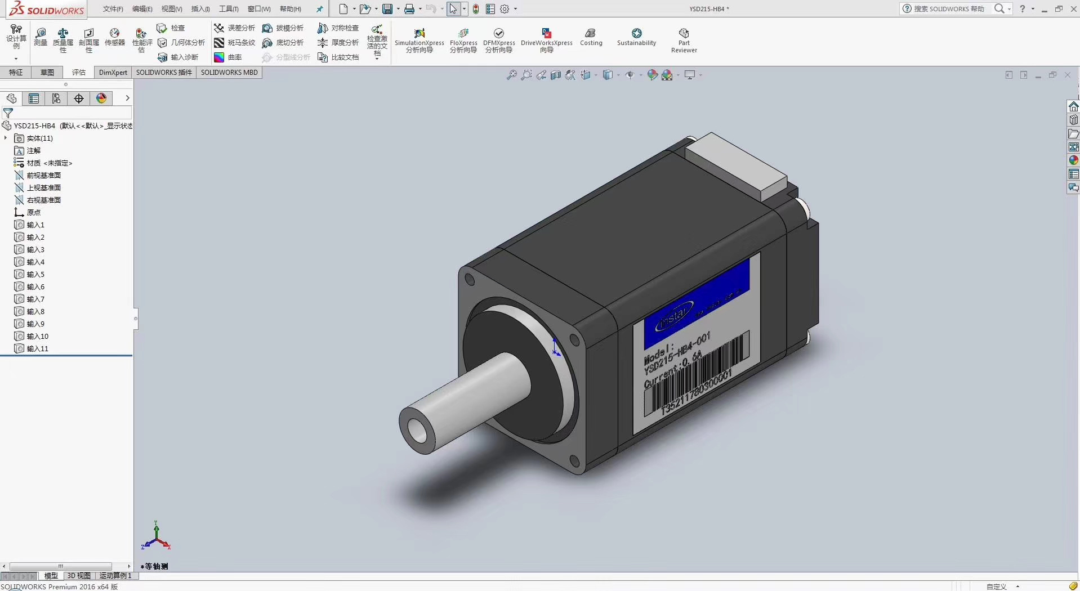Expand the 实体(11) solid bodies folder
This screenshot has width=1080, height=591.
6,138
